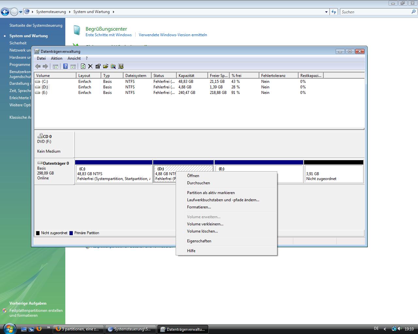Screen dimensions: 418x334
Task: Click the Datenträgerverwaltung title bar icon
Action: (x=37, y=51)
